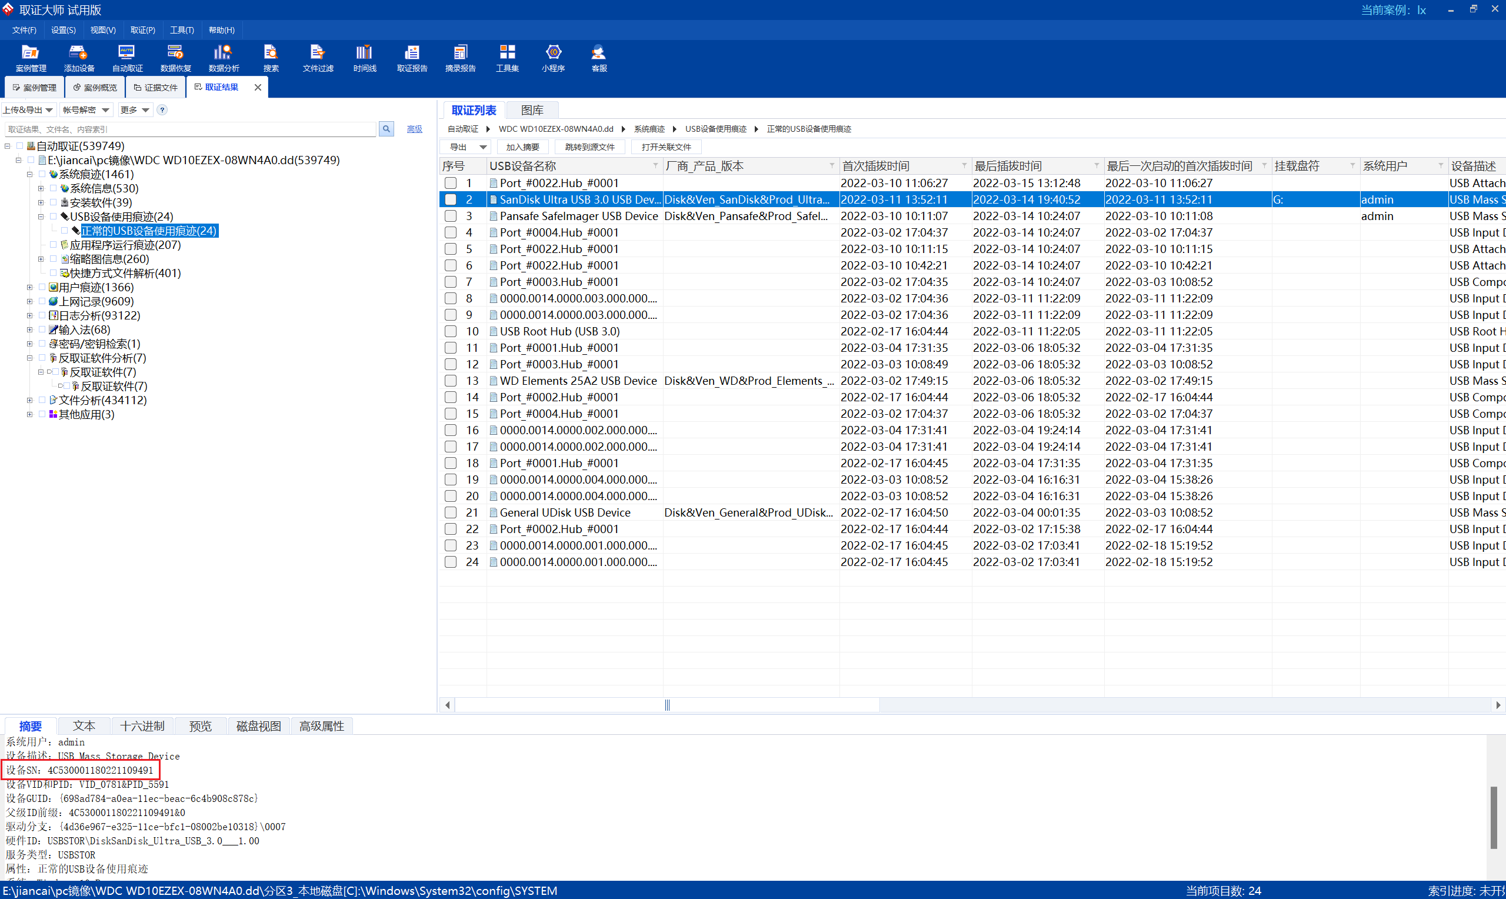
Task: Open the 案例管理 toolbar icon
Action: [30, 59]
